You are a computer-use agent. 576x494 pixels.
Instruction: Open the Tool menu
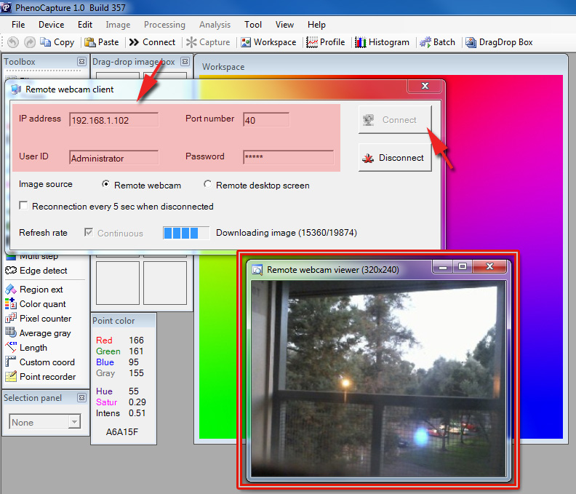point(253,25)
